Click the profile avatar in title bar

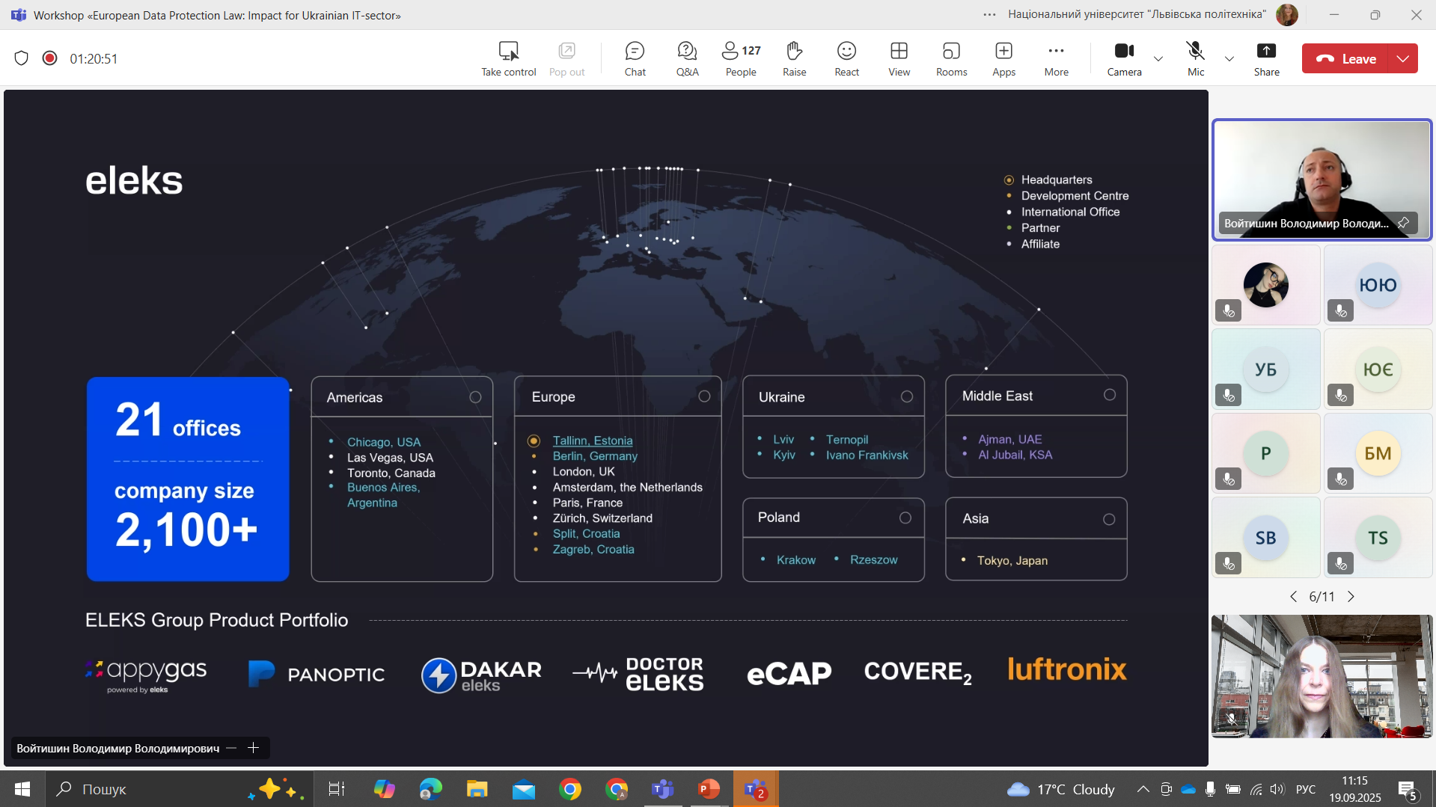(x=1286, y=14)
